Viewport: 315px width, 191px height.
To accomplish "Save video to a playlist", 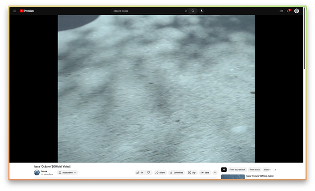I will [205, 172].
